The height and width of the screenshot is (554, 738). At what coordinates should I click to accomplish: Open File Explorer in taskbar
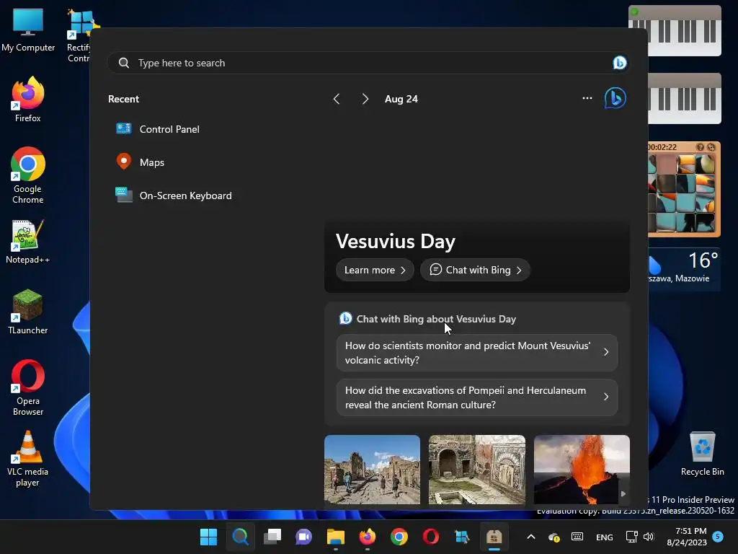tap(336, 537)
